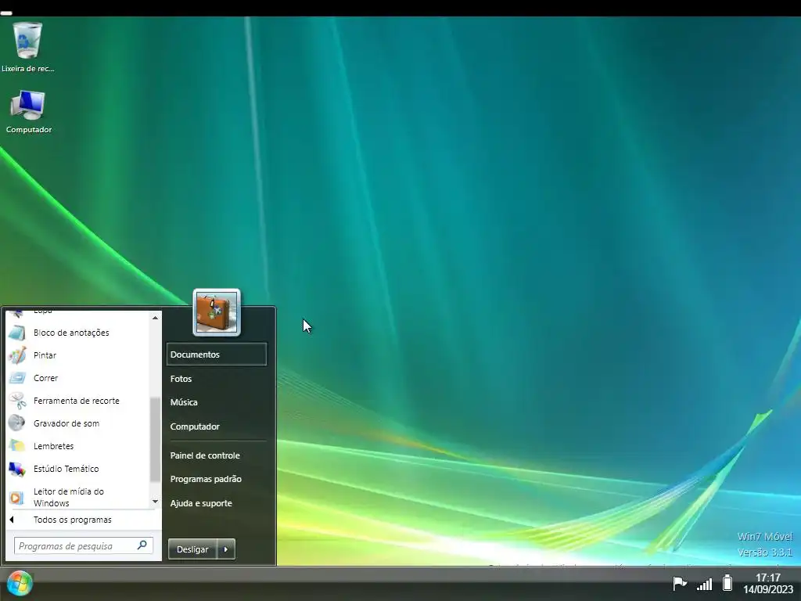Click the user account suitcase picture

coord(217,312)
